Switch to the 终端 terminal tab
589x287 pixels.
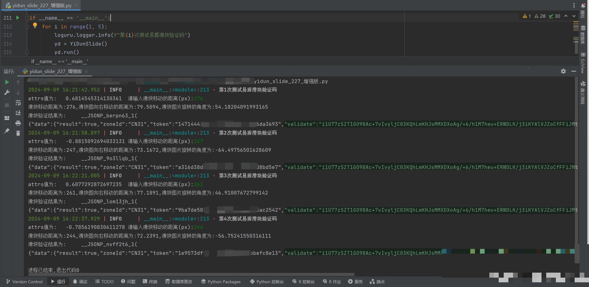tap(150, 282)
